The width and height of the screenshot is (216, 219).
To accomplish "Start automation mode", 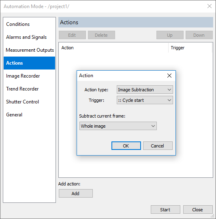I will [165, 210].
